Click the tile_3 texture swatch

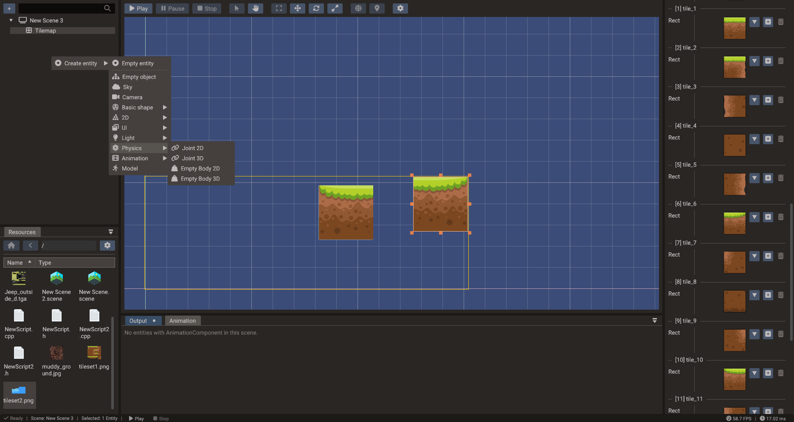735,106
